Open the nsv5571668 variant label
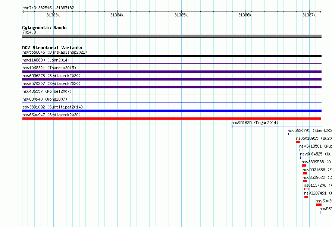332x227 pixels. pyautogui.click(x=317, y=170)
